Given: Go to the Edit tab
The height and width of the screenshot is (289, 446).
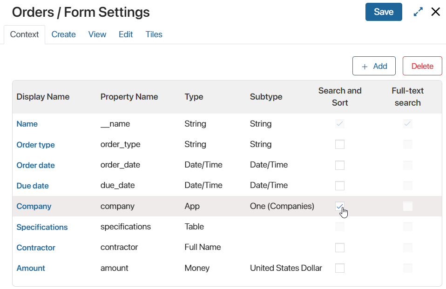Looking at the screenshot, I should [x=126, y=34].
